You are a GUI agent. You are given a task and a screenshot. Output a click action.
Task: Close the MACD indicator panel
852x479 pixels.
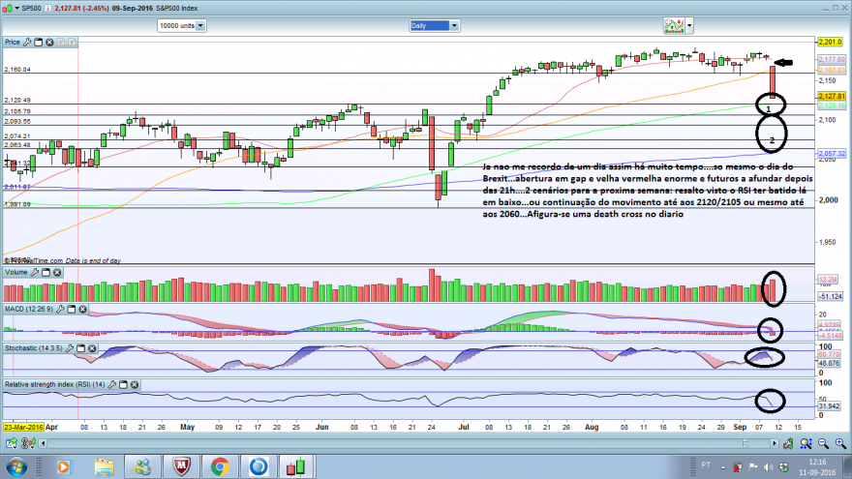coord(82,309)
